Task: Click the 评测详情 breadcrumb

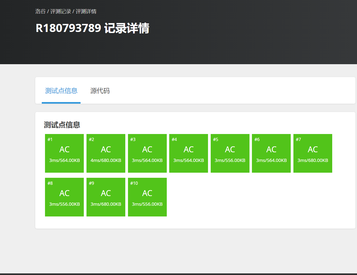Action: 86,11
